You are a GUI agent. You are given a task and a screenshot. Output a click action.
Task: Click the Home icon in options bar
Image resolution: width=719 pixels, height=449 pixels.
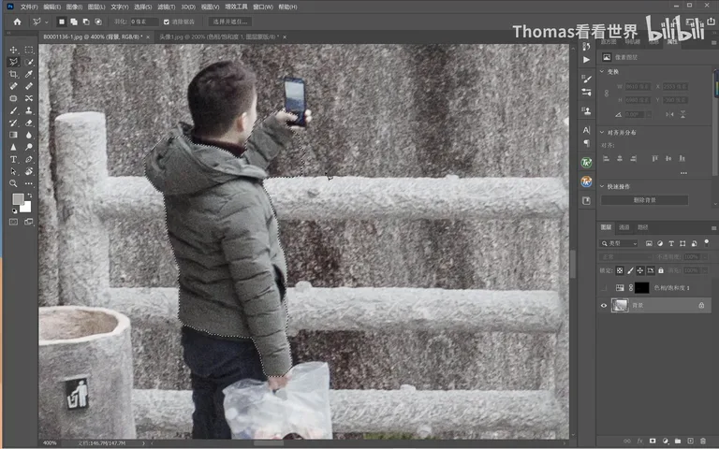17,22
